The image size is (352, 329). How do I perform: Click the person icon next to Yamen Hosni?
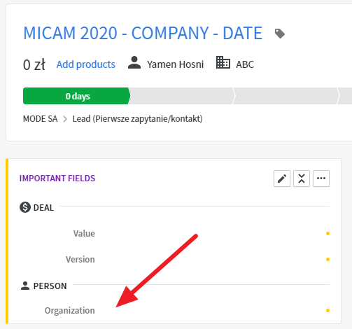coord(134,62)
